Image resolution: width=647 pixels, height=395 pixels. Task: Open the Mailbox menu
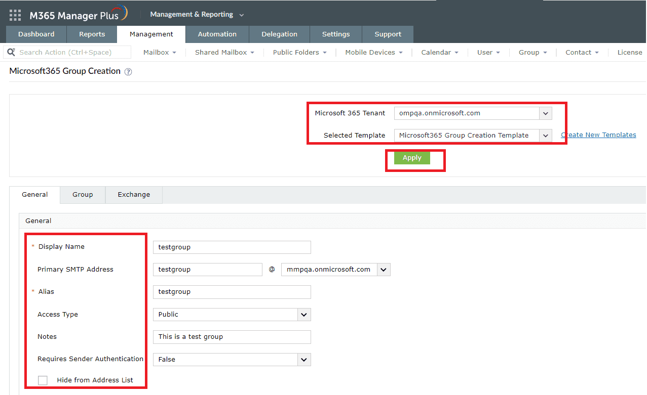click(159, 52)
